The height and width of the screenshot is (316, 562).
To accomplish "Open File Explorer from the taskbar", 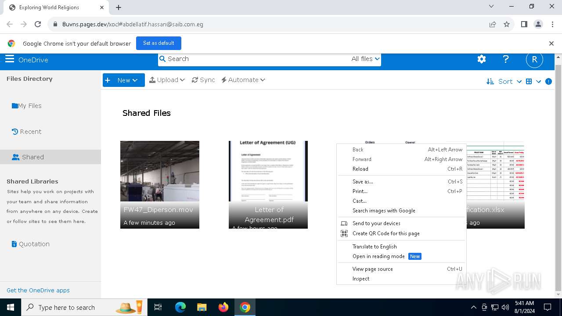I will (x=202, y=307).
